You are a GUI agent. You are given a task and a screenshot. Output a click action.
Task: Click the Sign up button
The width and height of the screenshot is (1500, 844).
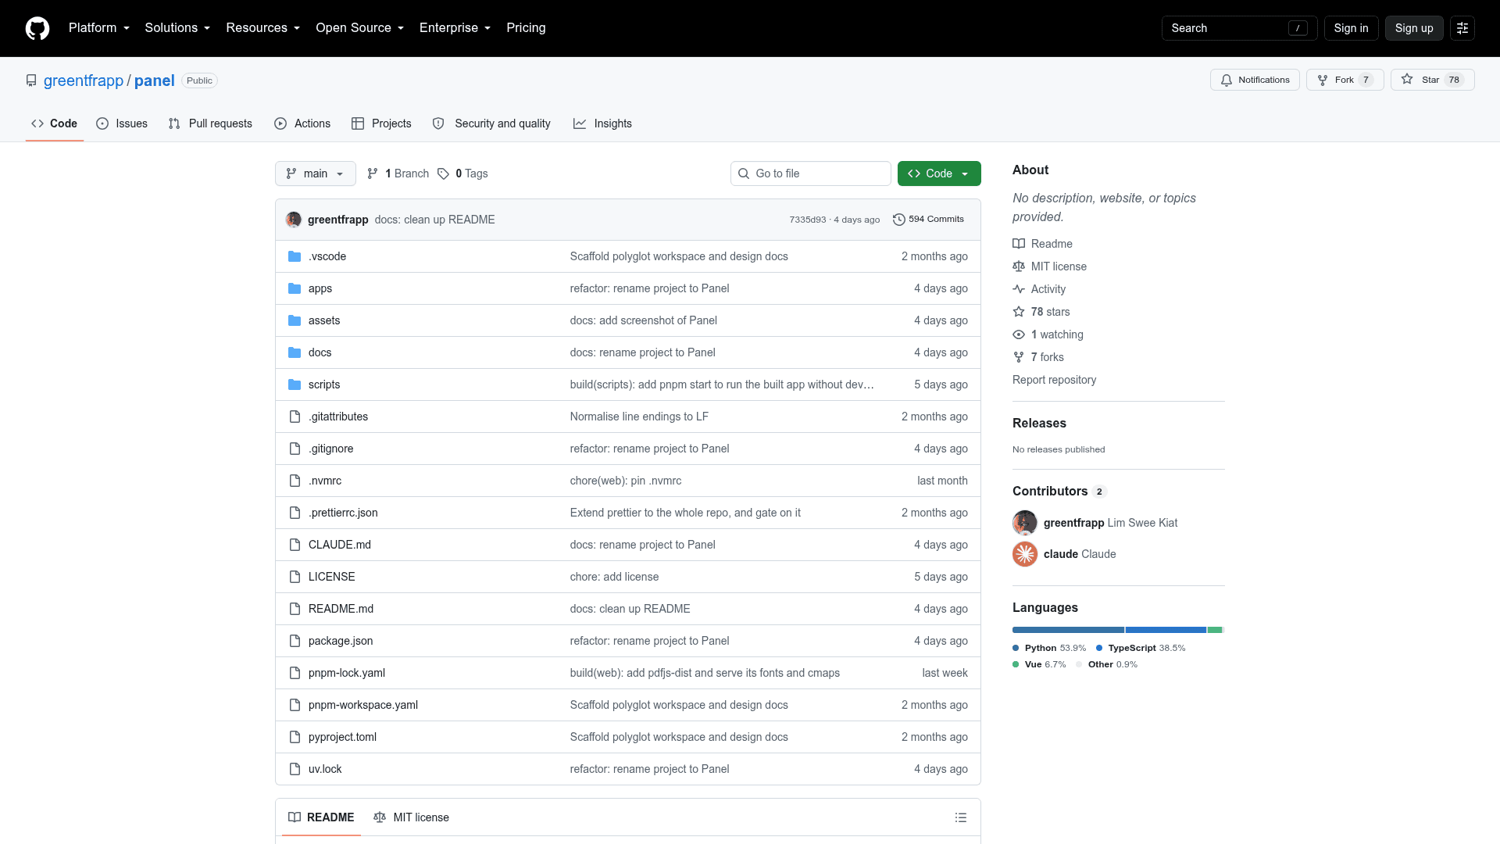click(x=1414, y=28)
